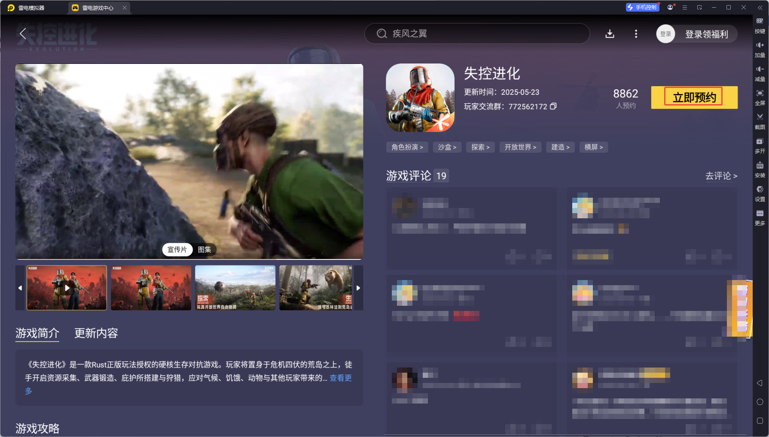Show next thumbnails with right arrow
769x437 pixels.
[358, 288]
